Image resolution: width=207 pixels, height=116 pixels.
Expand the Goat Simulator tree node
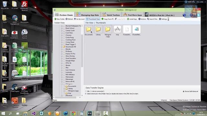click(x=62, y=58)
